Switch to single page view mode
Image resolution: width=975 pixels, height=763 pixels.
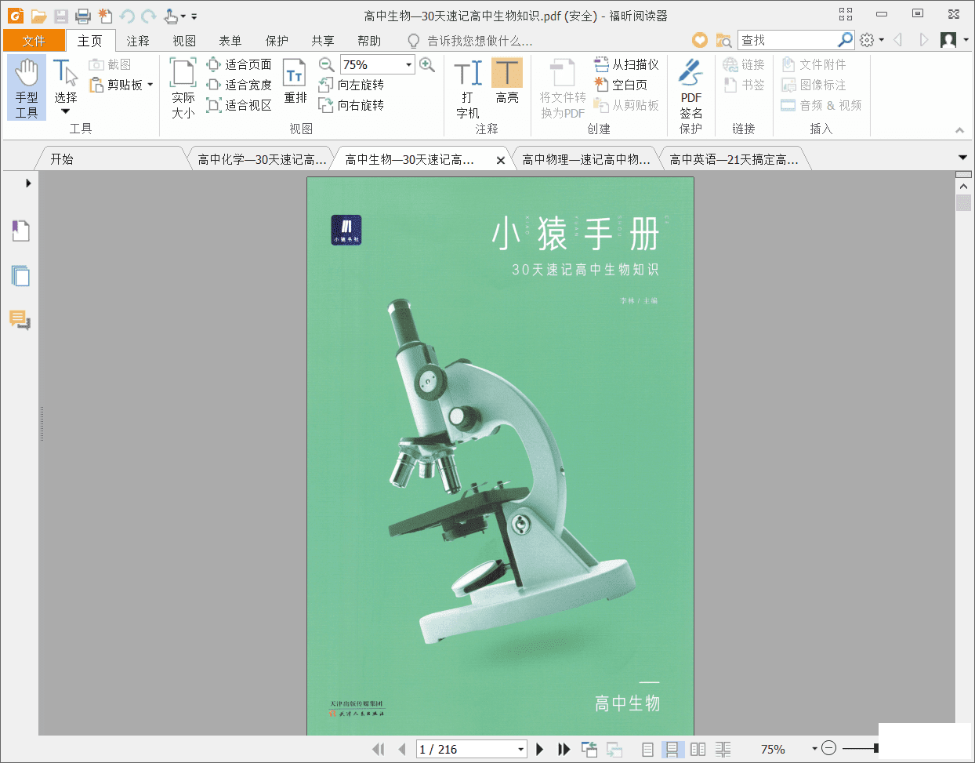click(x=647, y=749)
